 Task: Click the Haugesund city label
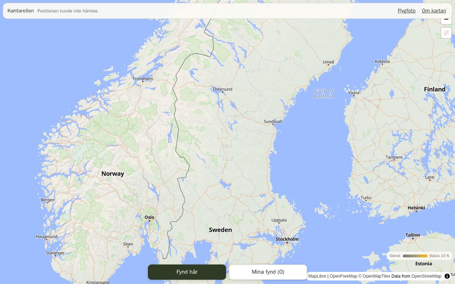click(47, 236)
